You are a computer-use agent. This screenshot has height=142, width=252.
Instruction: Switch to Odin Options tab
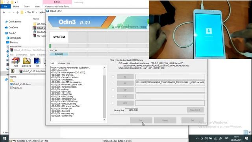(x=62, y=64)
